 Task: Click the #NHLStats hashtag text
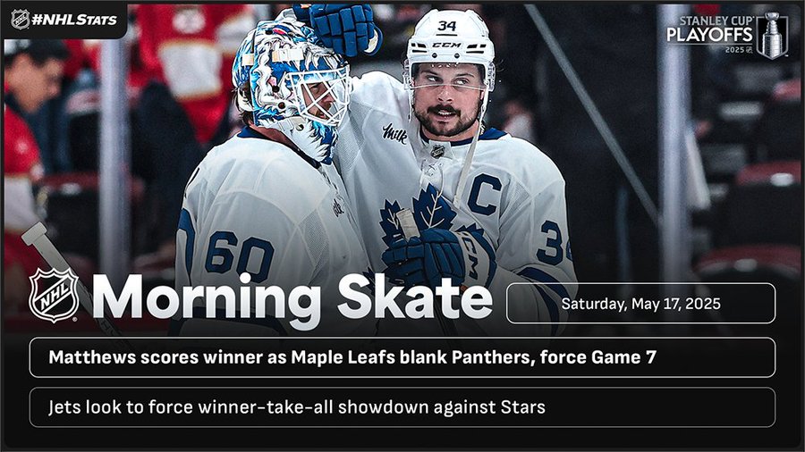75,20
